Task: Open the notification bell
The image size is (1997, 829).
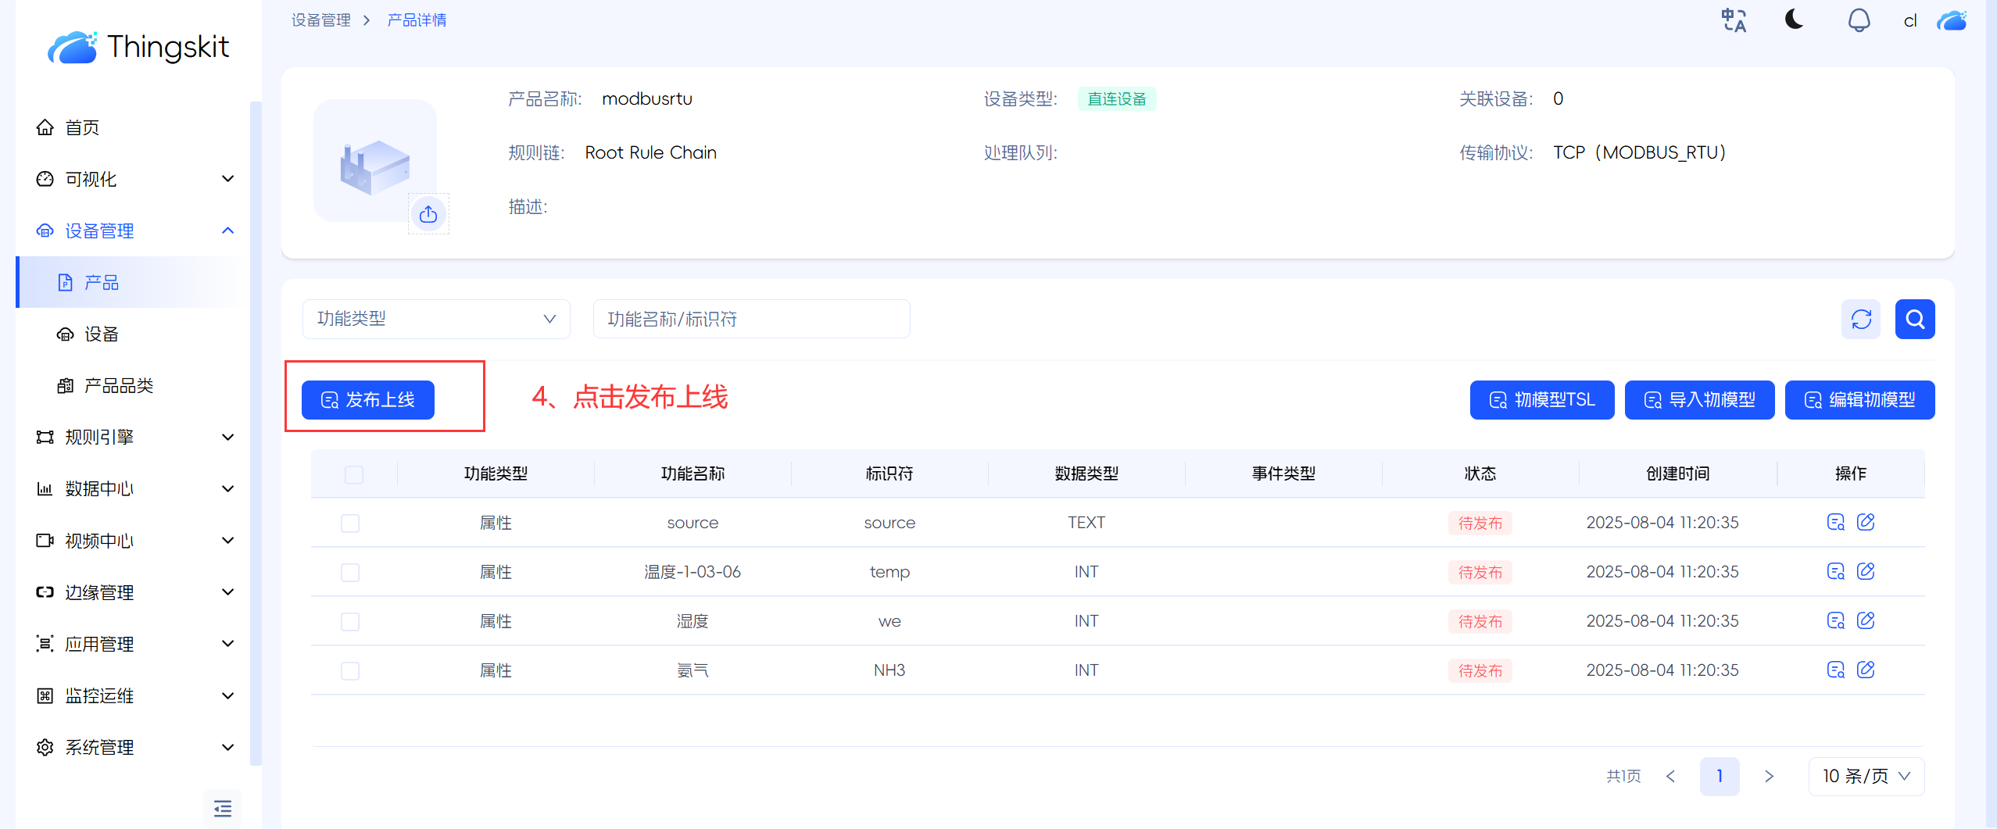Action: 1859,20
